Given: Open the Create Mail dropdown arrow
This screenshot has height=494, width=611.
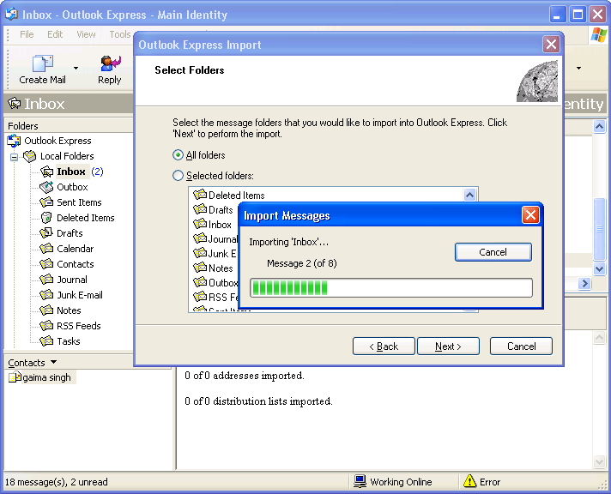Looking at the screenshot, I should (76, 68).
